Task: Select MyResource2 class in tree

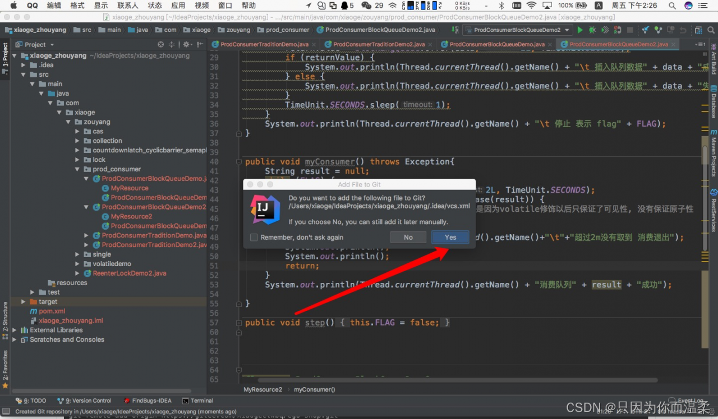Action: pyautogui.click(x=131, y=216)
